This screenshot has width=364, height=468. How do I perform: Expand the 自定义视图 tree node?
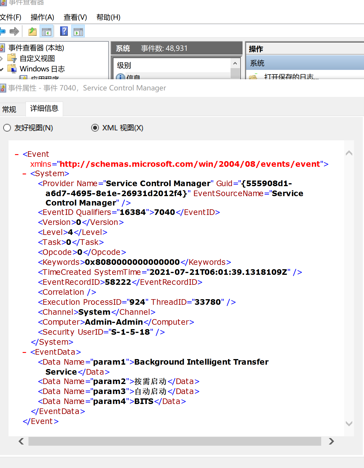pos(1,58)
